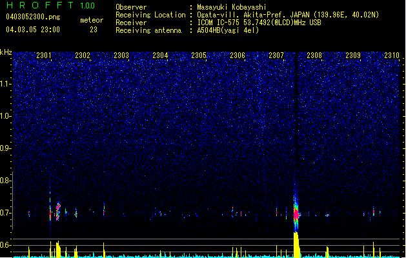
Task: Click the 2306 time marker
Action: (x=238, y=55)
